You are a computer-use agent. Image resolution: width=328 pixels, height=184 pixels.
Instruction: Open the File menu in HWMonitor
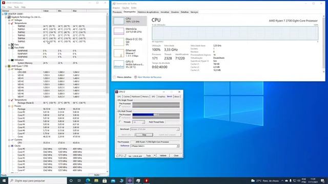[x=4, y=7]
